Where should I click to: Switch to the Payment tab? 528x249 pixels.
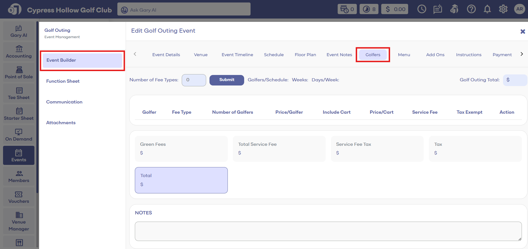(502, 55)
